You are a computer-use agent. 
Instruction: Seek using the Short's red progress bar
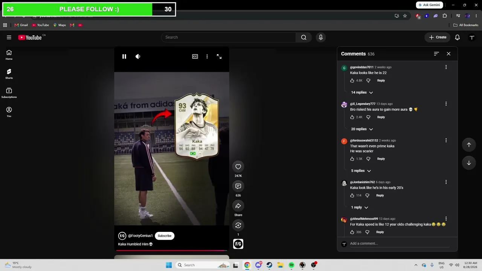(172, 250)
